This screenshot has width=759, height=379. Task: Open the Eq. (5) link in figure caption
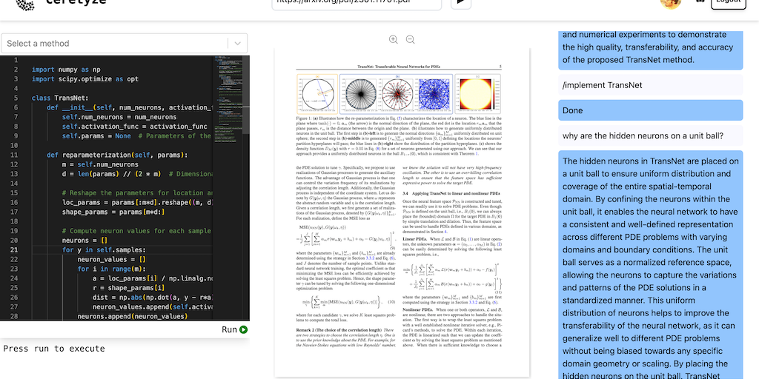click(x=398, y=118)
